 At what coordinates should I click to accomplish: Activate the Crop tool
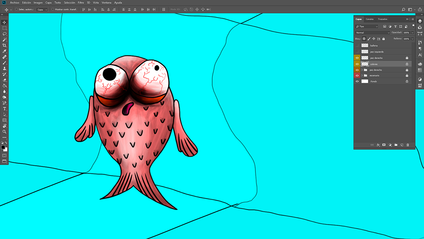click(4, 45)
